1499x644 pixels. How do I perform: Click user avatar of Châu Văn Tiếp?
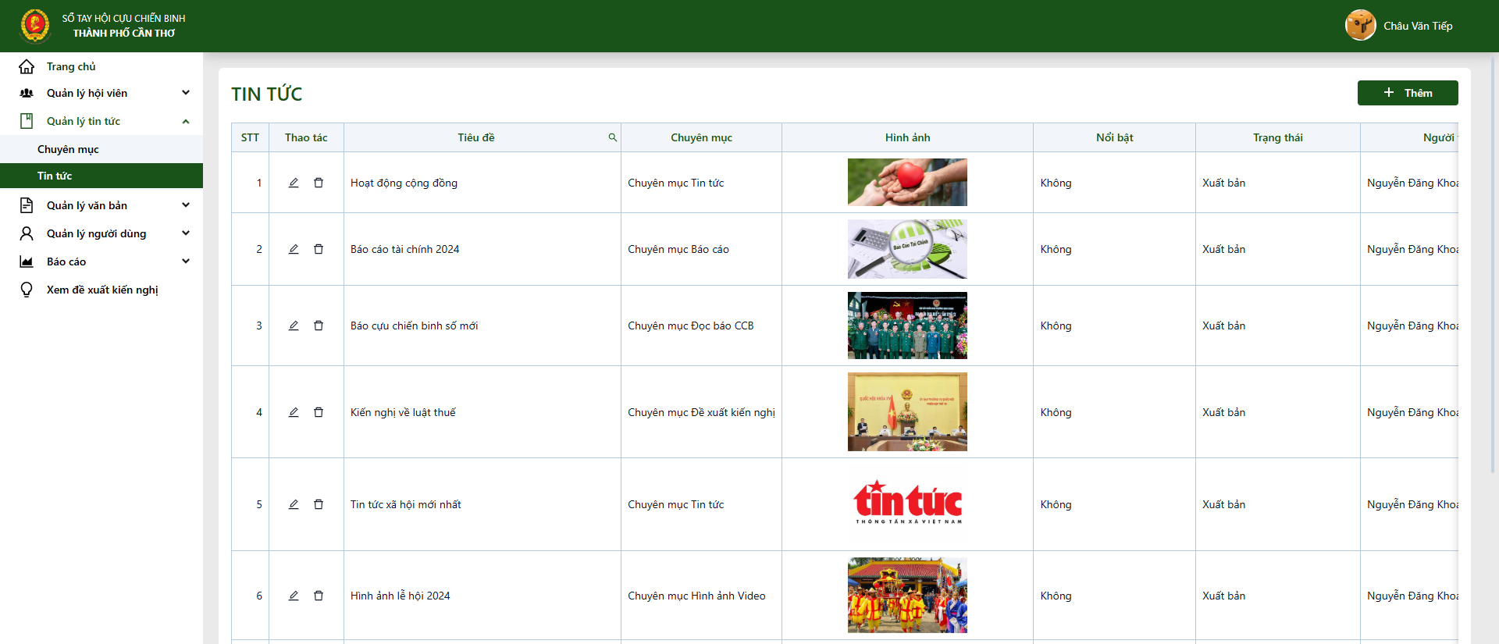click(1360, 25)
